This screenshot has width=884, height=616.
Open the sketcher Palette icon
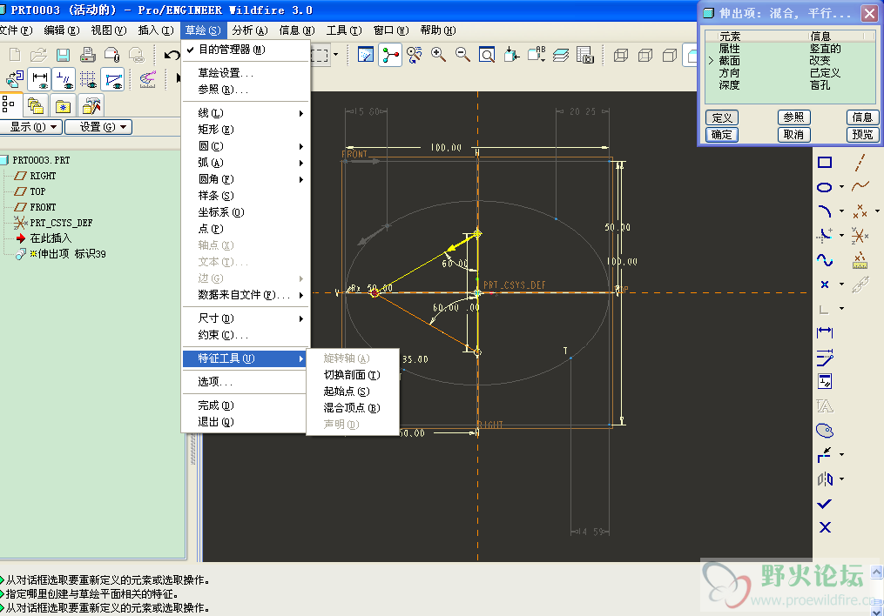coord(825,431)
